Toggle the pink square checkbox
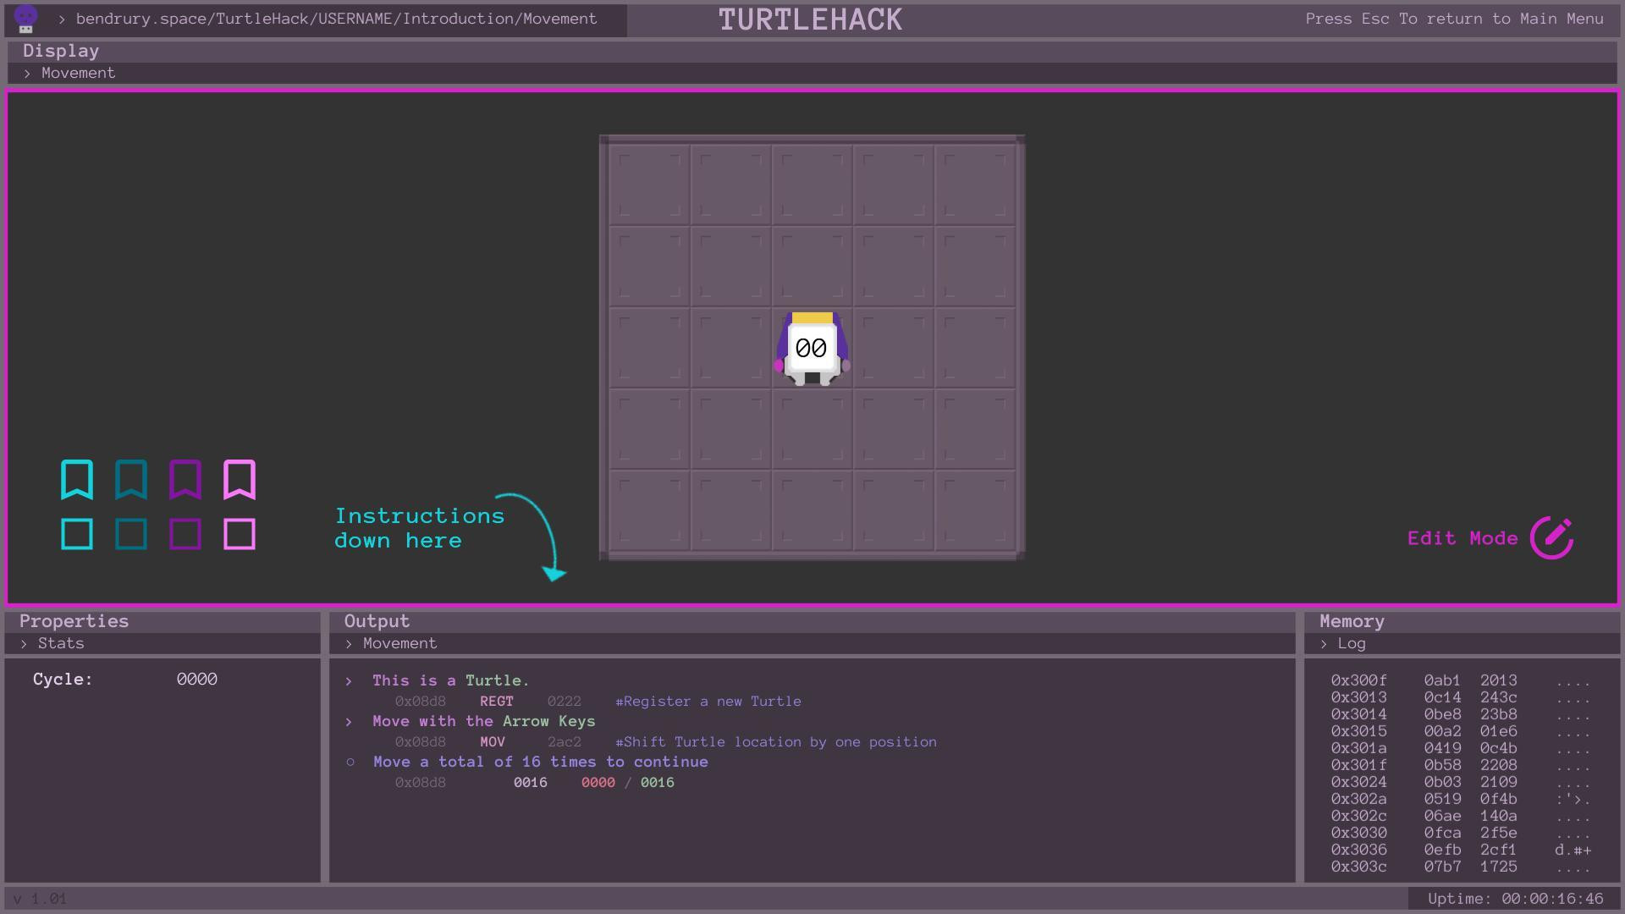The width and height of the screenshot is (1625, 914). pyautogui.click(x=240, y=534)
